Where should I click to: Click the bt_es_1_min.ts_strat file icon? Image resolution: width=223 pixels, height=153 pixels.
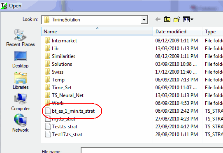click(x=48, y=111)
